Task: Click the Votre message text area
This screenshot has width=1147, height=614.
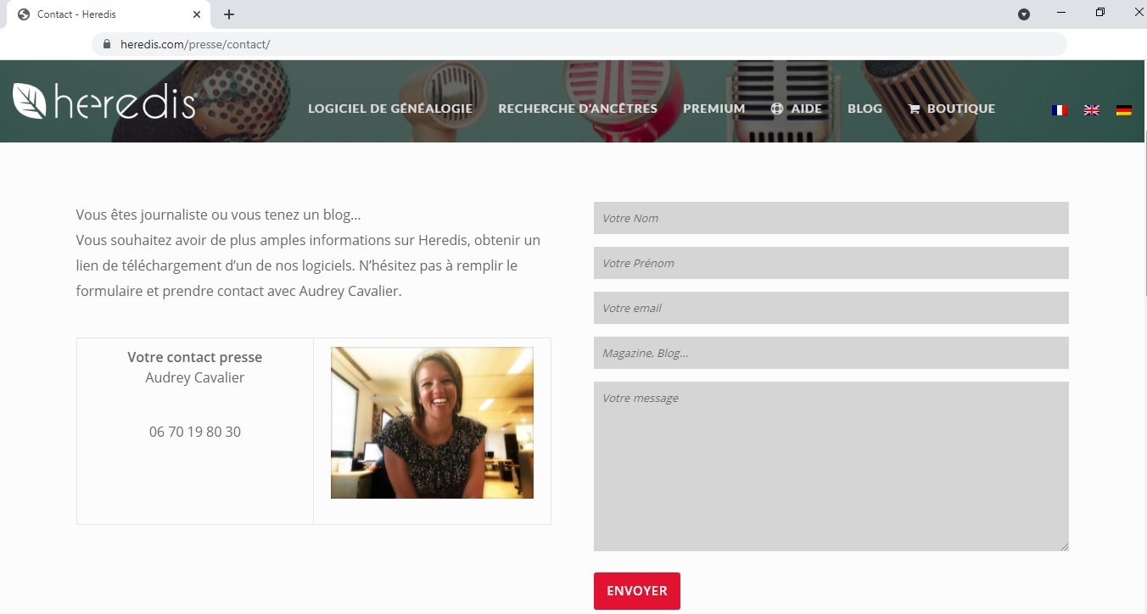Action: click(831, 466)
